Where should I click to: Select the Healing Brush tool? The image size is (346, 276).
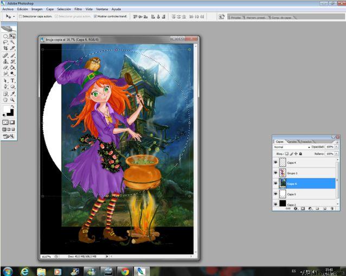pyautogui.click(x=5, y=56)
